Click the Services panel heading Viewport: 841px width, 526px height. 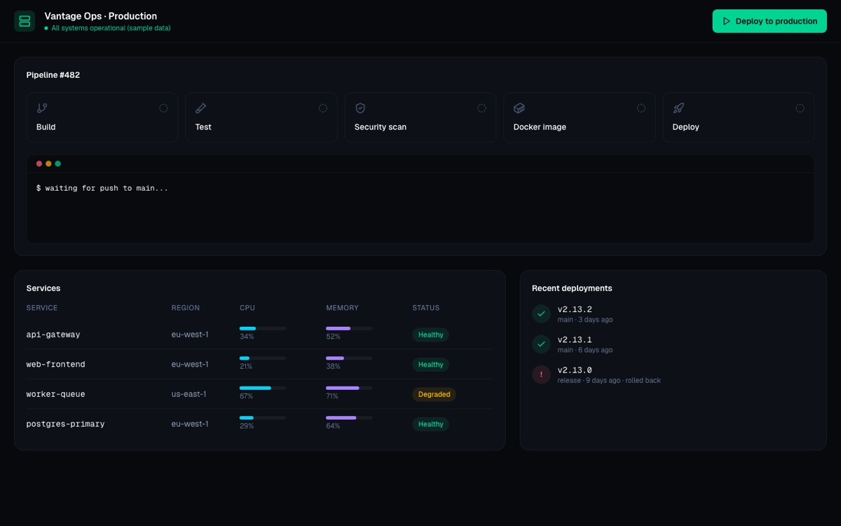click(x=43, y=288)
